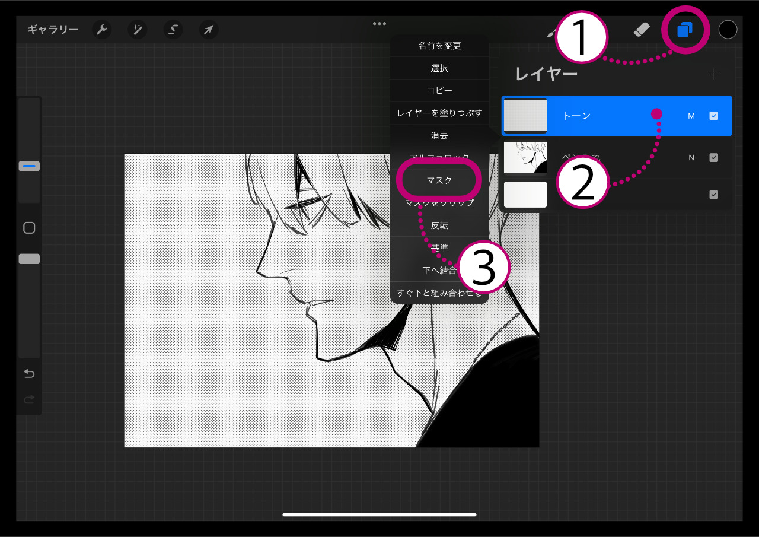759x537 pixels.
Task: Tap the three-dots menu at top center
Action: click(379, 24)
